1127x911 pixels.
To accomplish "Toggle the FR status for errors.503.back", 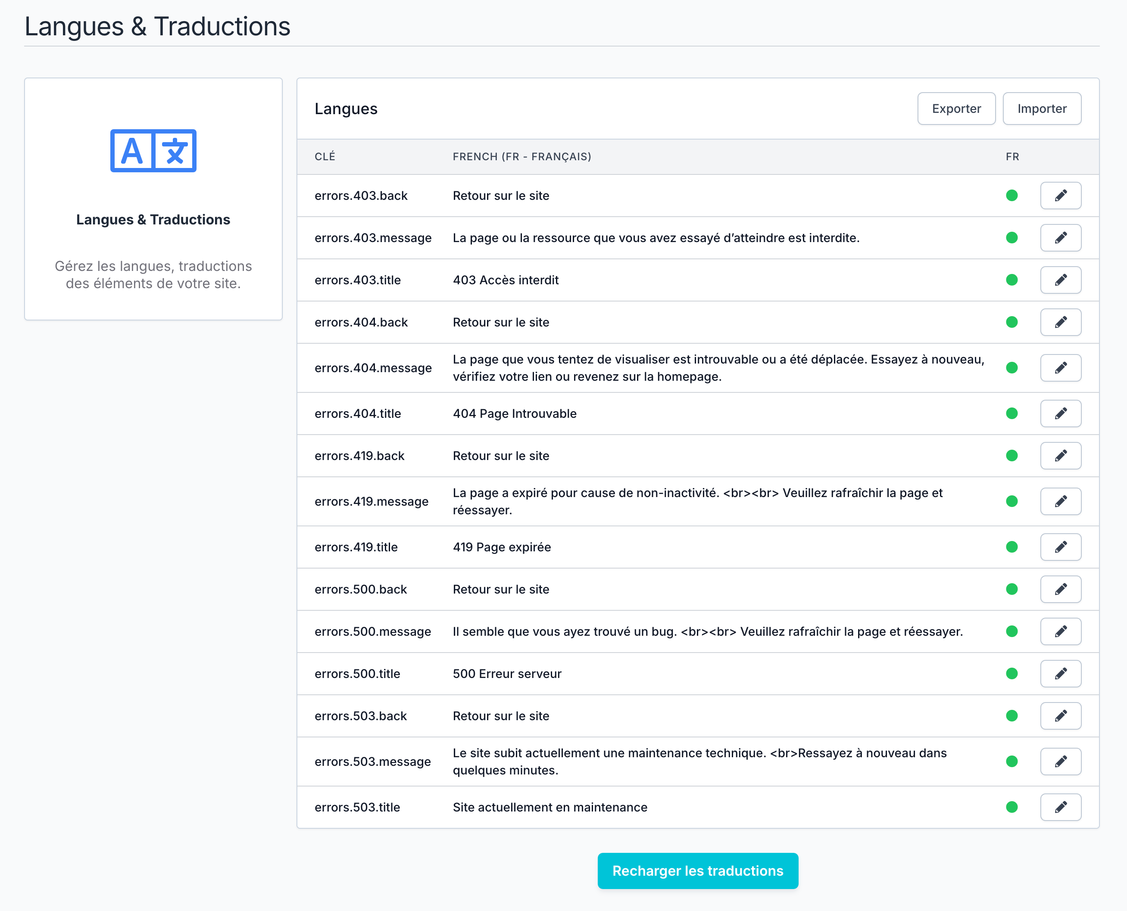I will pyautogui.click(x=1011, y=715).
